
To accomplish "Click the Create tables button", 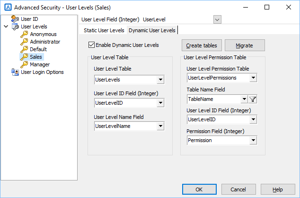I will coord(202,45).
